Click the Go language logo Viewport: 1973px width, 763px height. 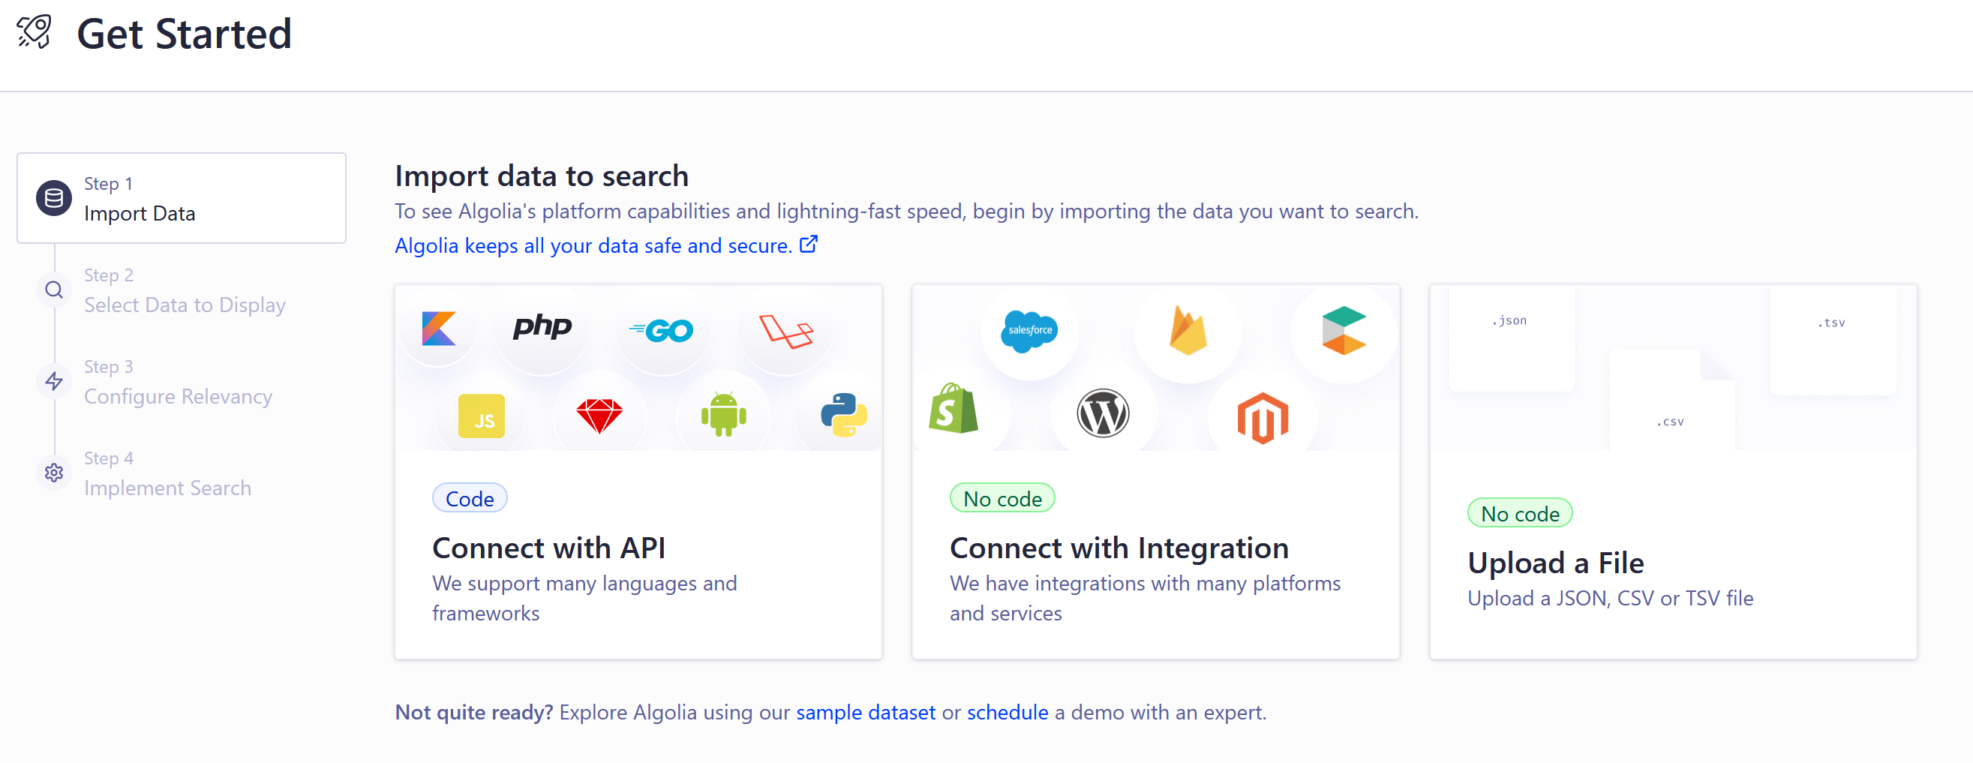pyautogui.click(x=661, y=330)
